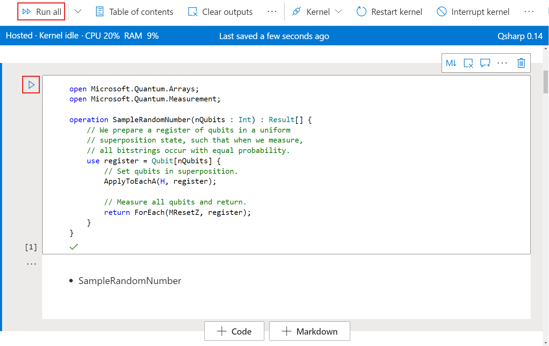Open the Table of contents
549x346 pixels.
134,12
